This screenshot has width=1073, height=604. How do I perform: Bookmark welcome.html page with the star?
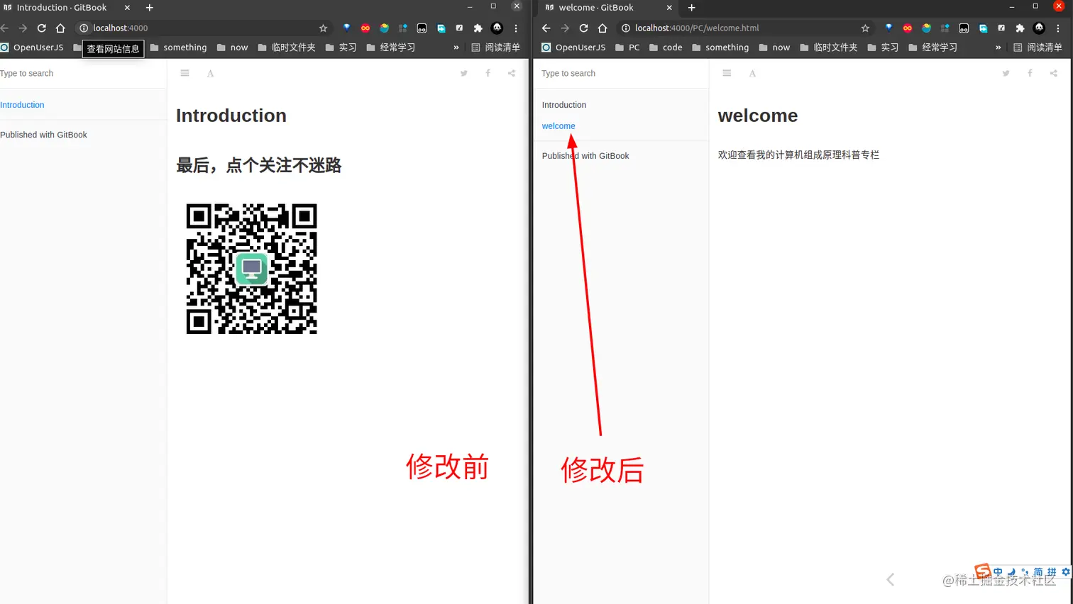(865, 28)
